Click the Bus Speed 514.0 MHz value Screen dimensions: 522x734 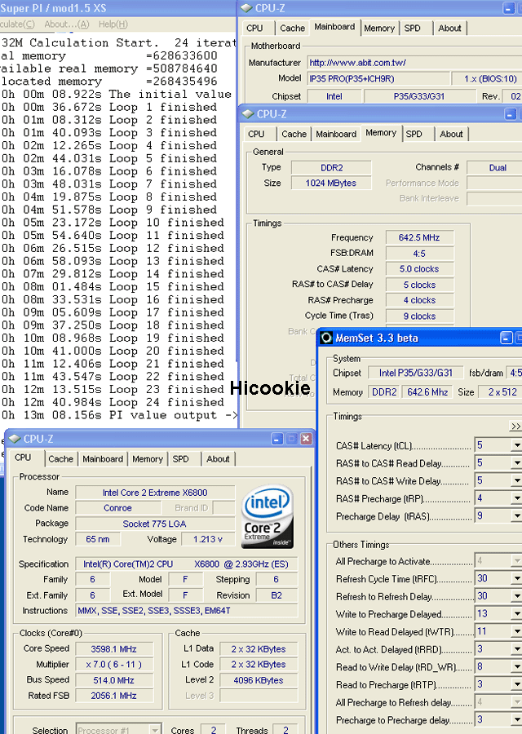point(113,680)
